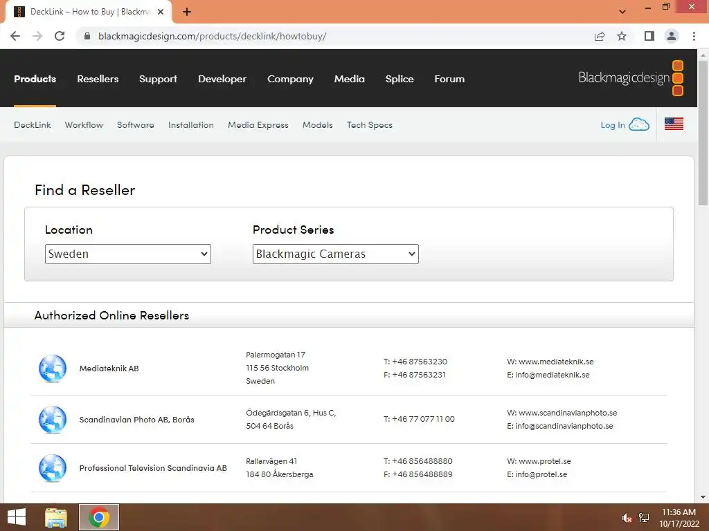709x531 pixels.
Task: Open the Windows Start menu
Action: pyautogui.click(x=17, y=517)
